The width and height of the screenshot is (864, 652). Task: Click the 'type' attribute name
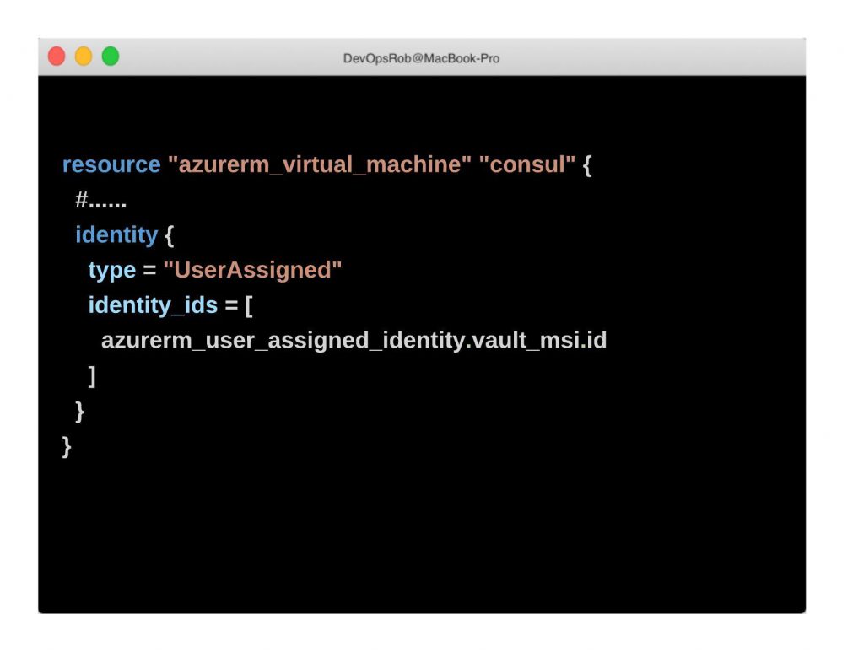coord(112,271)
